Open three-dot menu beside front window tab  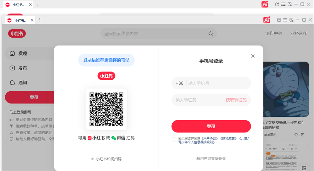40,20
